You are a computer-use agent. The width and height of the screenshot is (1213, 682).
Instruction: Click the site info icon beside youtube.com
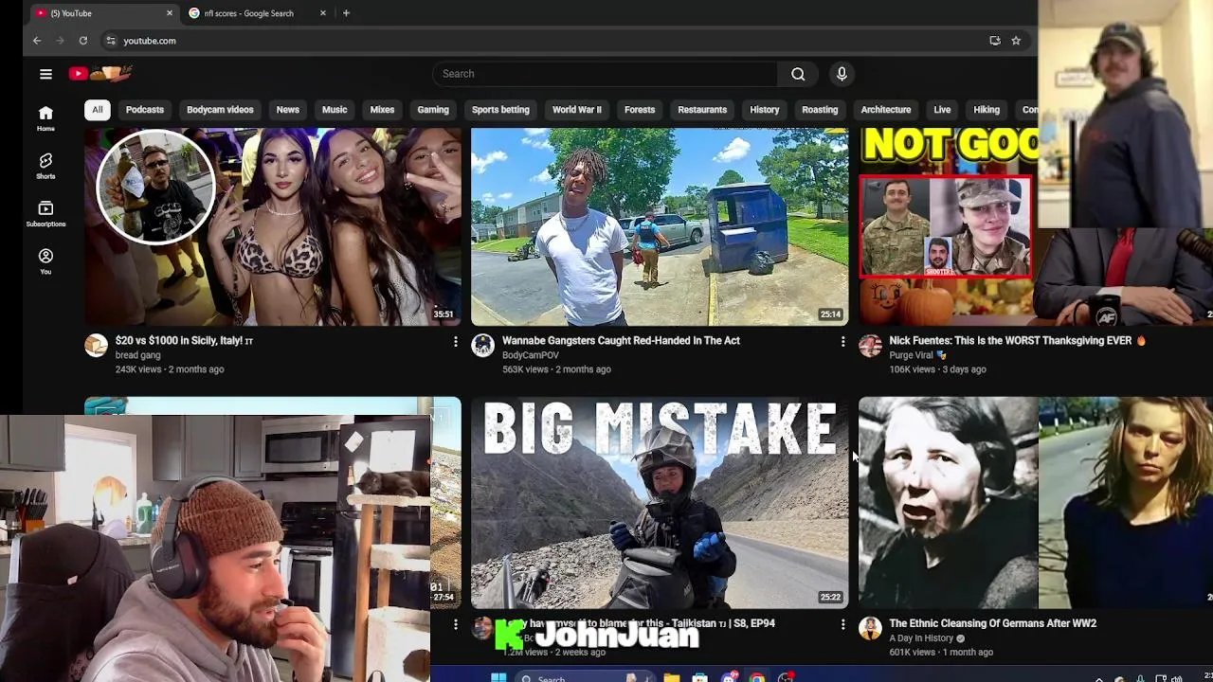[x=111, y=41]
